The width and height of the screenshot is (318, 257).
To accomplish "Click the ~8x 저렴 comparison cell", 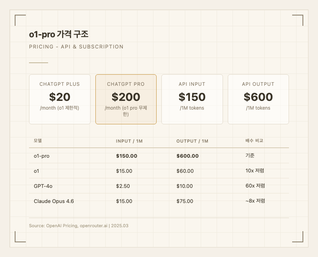I will (x=255, y=201).
